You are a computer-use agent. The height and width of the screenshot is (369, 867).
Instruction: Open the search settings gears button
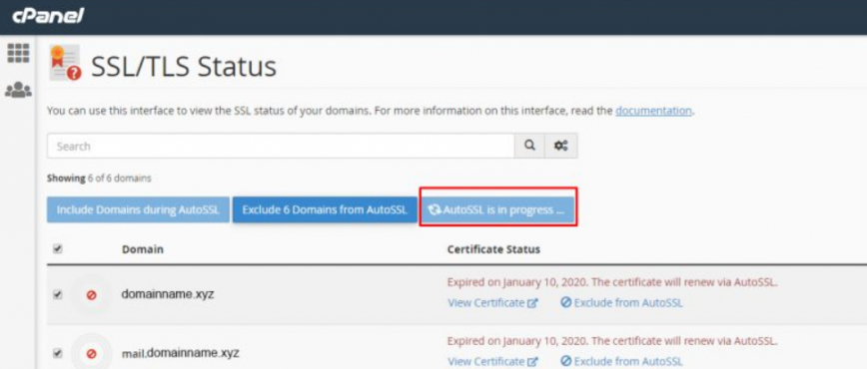[561, 146]
